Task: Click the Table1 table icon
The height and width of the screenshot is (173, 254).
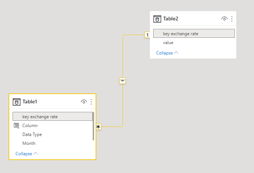Action: [17, 102]
